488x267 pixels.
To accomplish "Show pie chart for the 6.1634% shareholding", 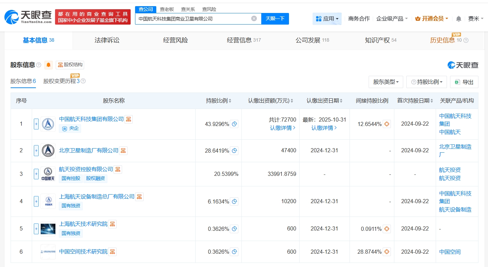I will click(234, 201).
